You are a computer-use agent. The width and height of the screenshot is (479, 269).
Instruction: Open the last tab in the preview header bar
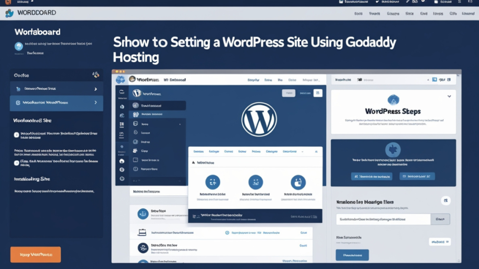pyautogui.click(x=311, y=80)
